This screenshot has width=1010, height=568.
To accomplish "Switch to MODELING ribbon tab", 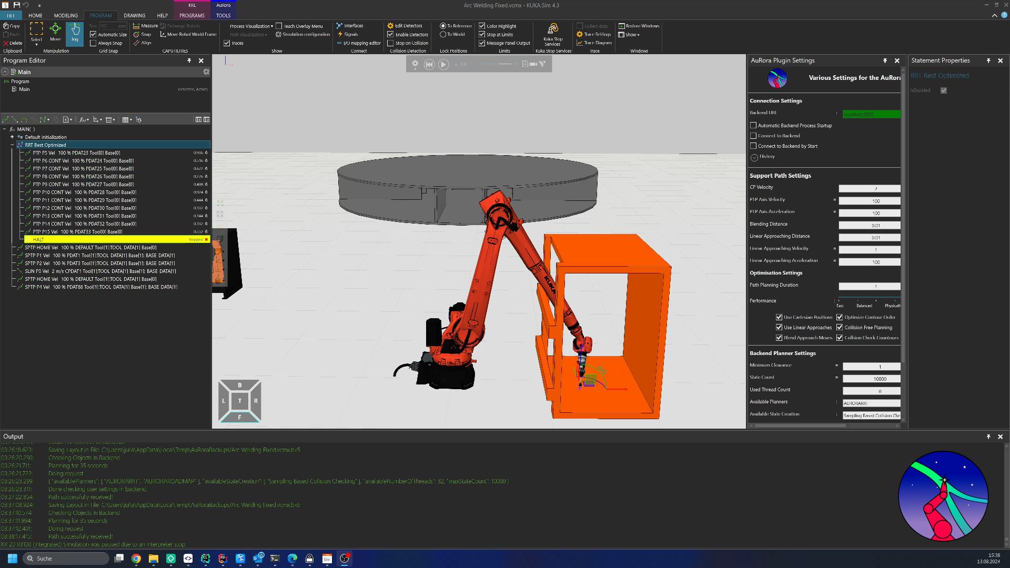I will [66, 16].
